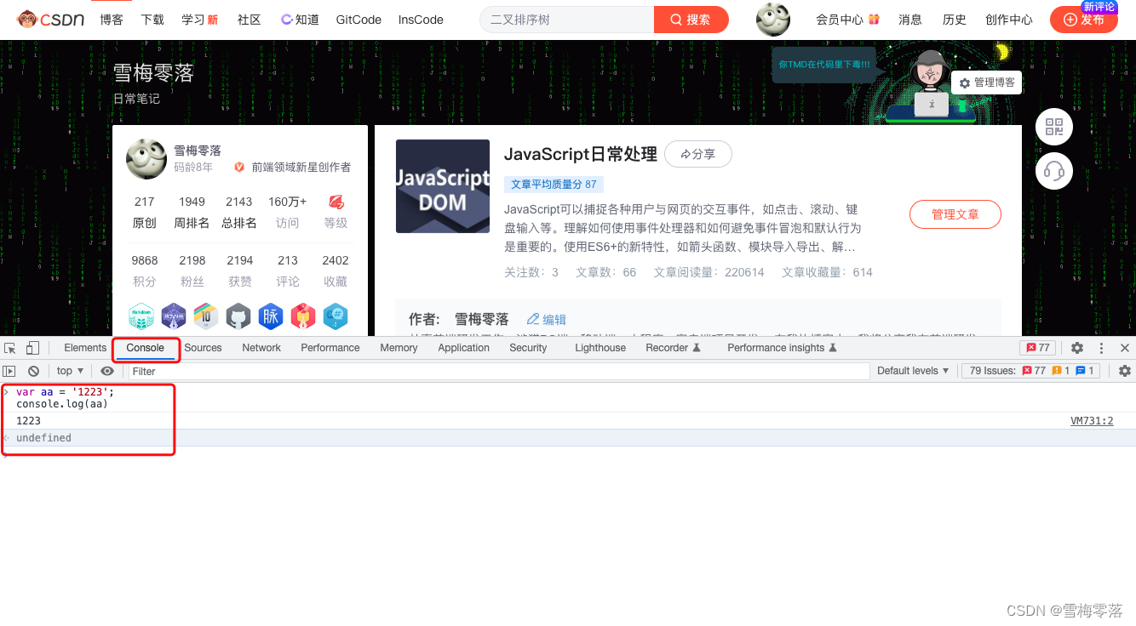Switch to the Lighthouse tab
1136x626 pixels.
tap(600, 348)
